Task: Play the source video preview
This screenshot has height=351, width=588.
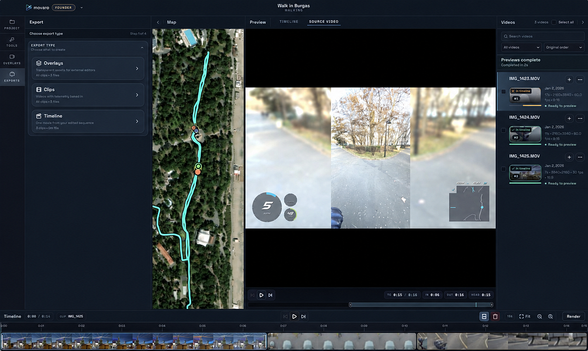Action: coord(262,295)
